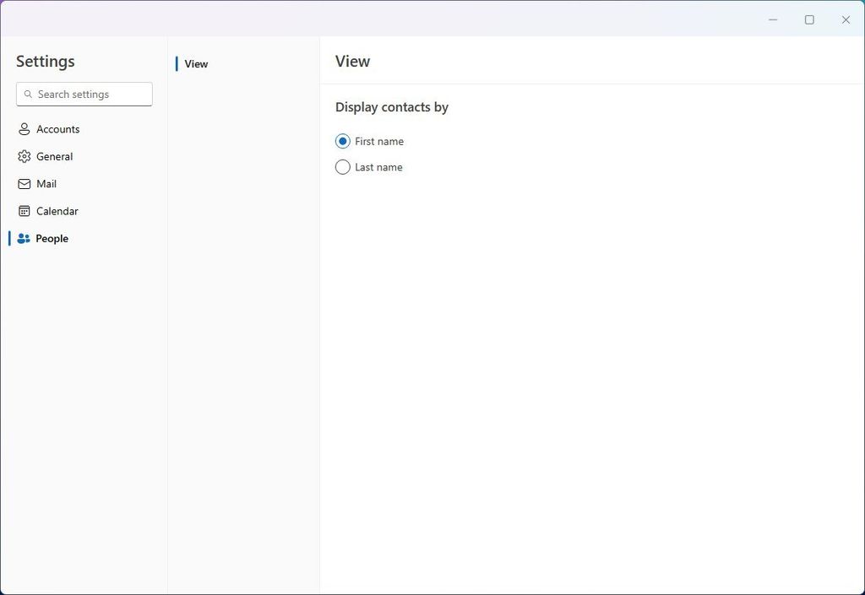Viewport: 865px width, 595px height.
Task: Click the Accounts person icon
Action: coord(24,129)
